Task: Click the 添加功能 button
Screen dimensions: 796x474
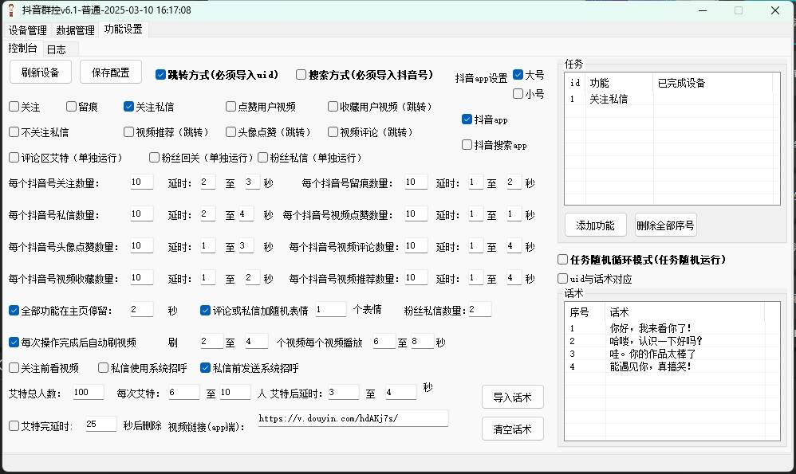Action: click(594, 225)
